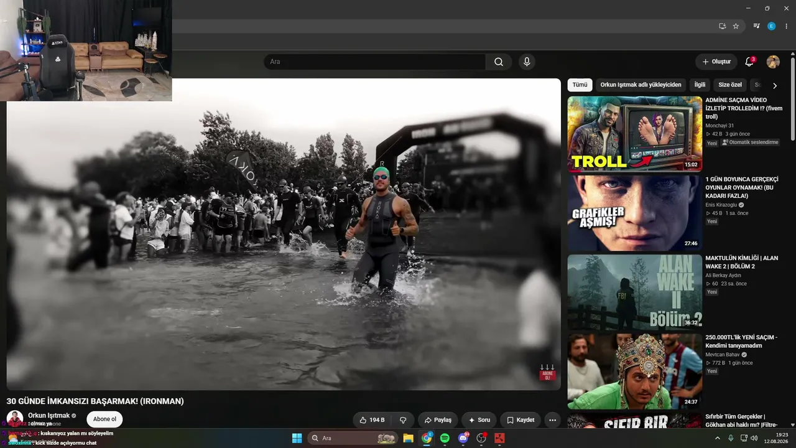
Task: Open more actions three-dot button under video
Action: point(552,420)
